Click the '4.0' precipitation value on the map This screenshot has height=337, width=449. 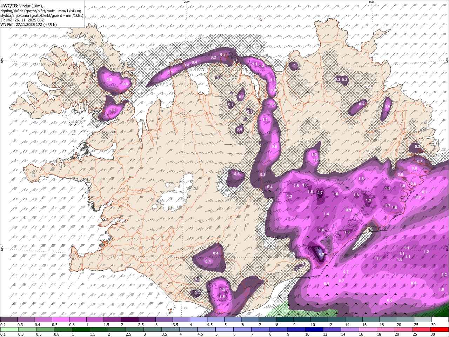pyautogui.click(x=321, y=255)
